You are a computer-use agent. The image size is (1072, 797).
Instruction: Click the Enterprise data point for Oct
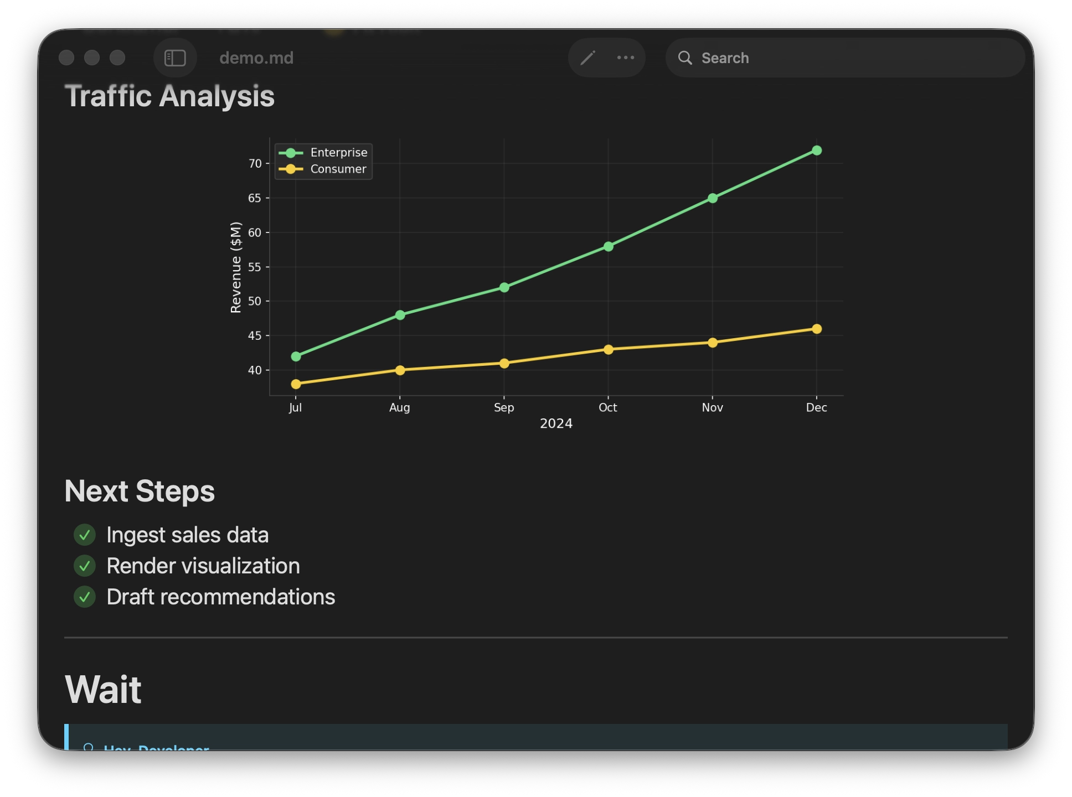(x=608, y=247)
